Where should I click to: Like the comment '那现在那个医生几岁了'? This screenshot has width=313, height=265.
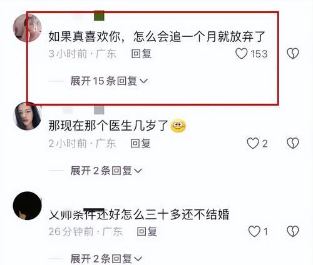click(253, 143)
